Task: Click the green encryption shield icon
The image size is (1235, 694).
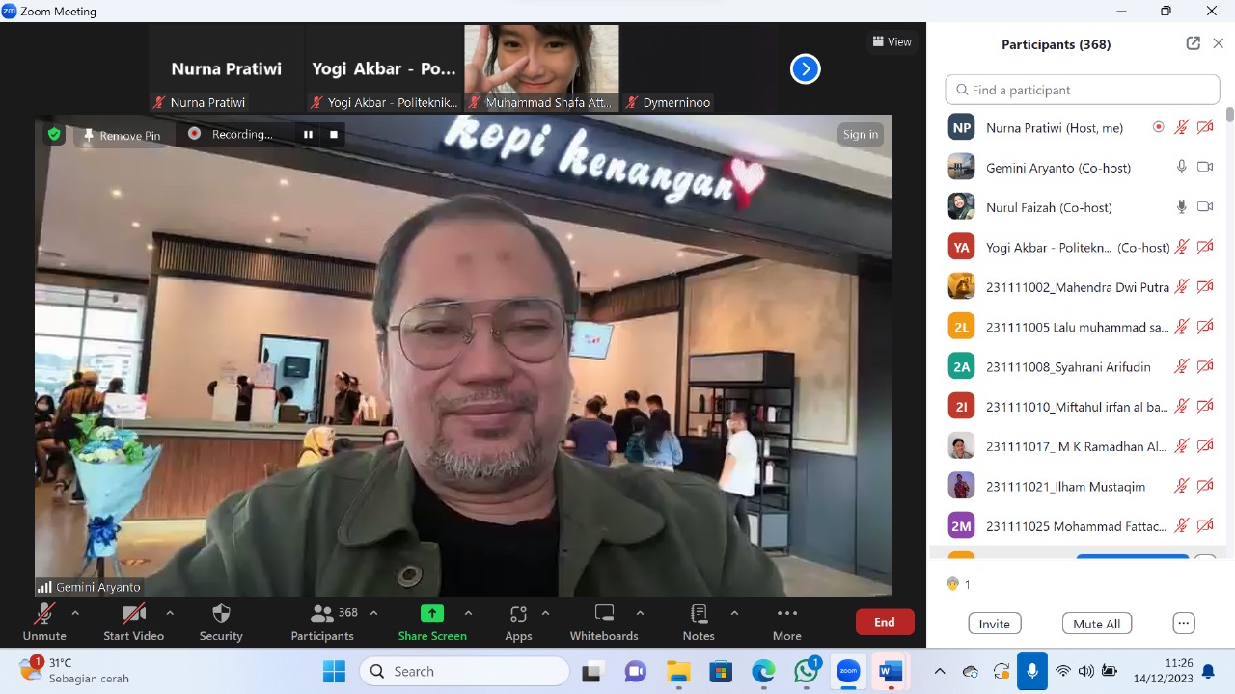Action: click(x=55, y=135)
